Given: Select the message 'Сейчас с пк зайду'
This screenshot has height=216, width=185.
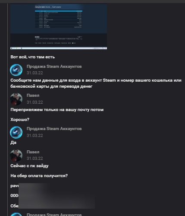Looking at the screenshot, I should [29, 166].
